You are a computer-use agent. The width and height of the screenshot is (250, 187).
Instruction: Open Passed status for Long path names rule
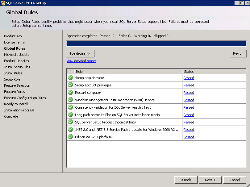tap(189, 115)
